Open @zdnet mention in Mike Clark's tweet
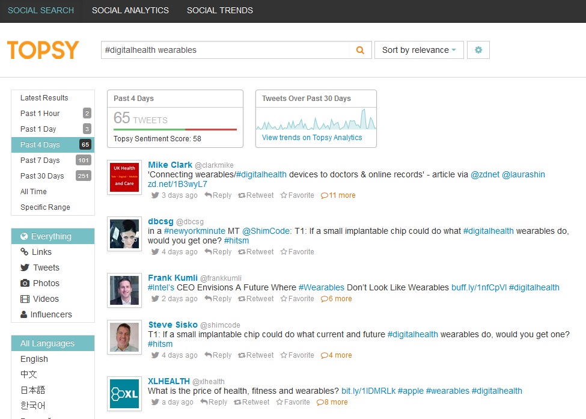 click(485, 174)
